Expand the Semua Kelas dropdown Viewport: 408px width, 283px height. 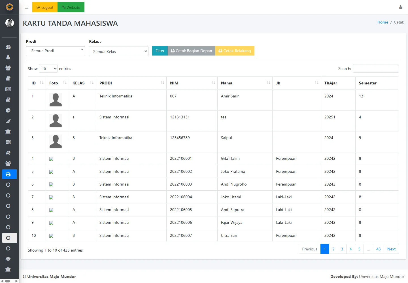[x=118, y=51]
